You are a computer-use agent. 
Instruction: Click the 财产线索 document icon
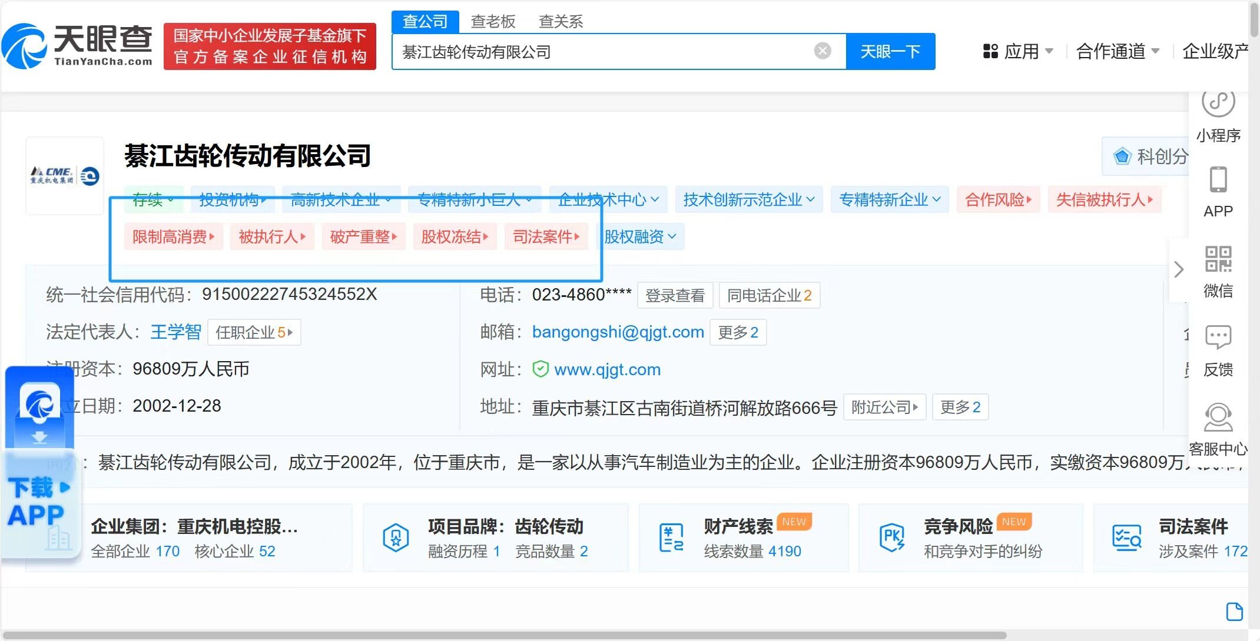click(671, 537)
